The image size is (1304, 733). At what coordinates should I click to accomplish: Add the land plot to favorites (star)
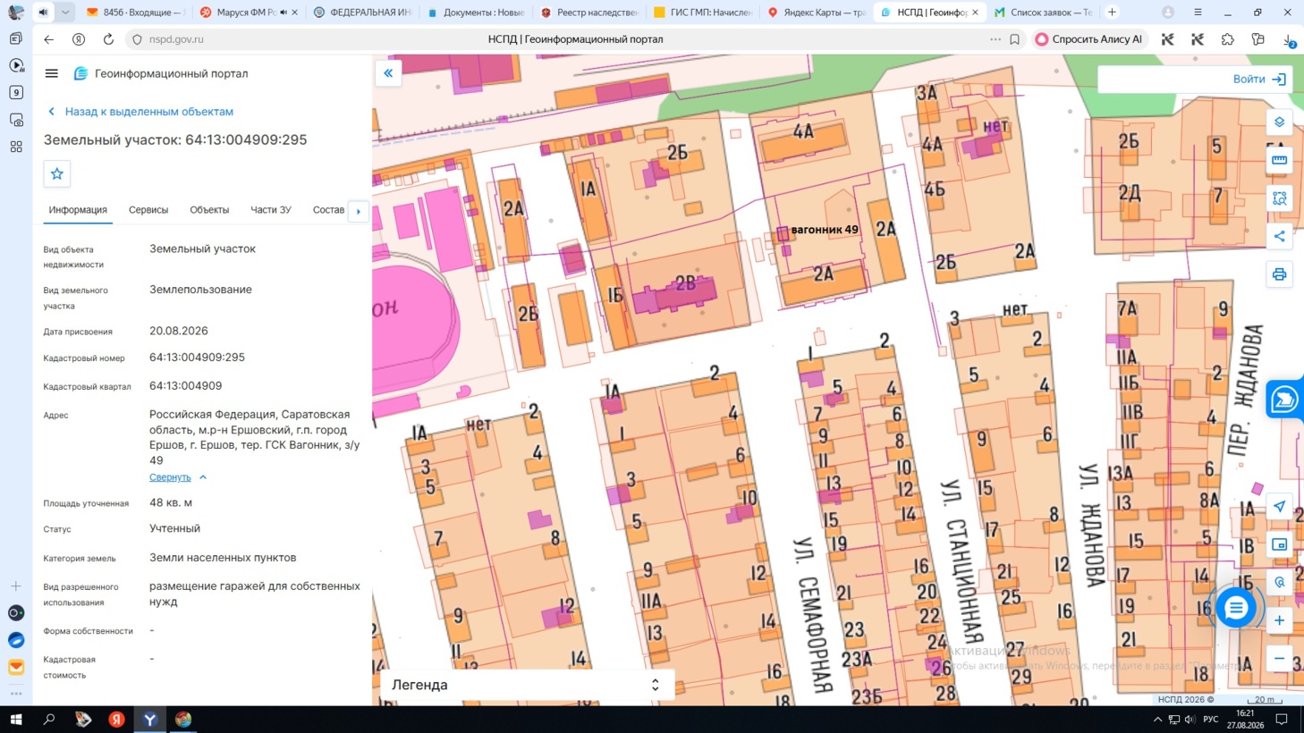(x=57, y=174)
